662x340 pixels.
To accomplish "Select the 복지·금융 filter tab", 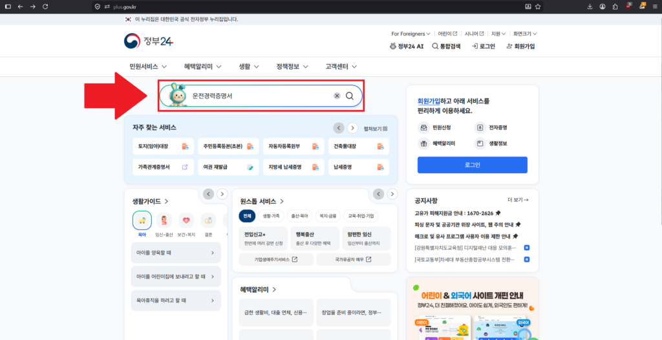I will (328, 216).
